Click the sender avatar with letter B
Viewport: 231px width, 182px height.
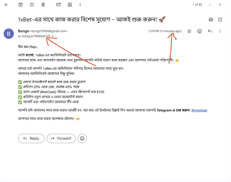click(9, 34)
